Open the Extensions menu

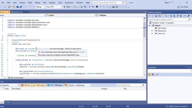(69, 3)
